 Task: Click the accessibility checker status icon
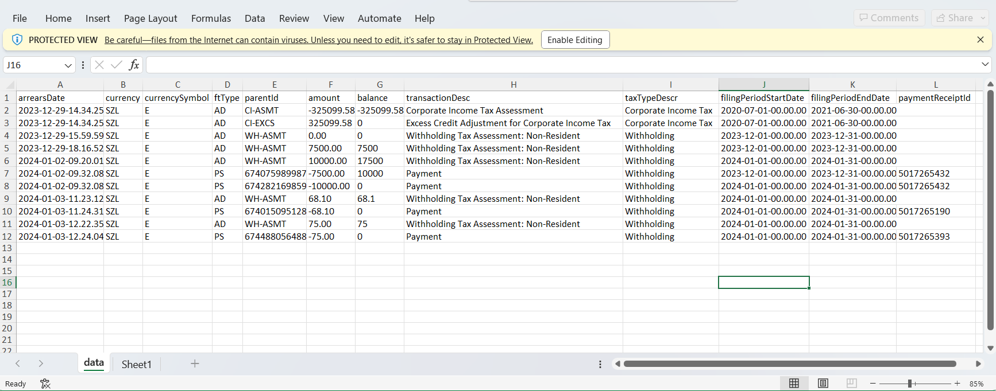[x=45, y=384]
